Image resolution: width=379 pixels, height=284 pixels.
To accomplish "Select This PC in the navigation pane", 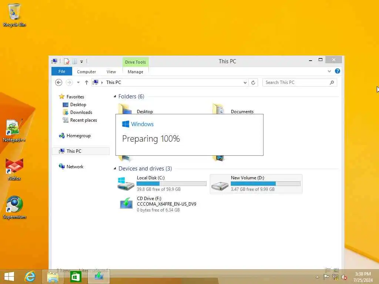I will [81, 151].
